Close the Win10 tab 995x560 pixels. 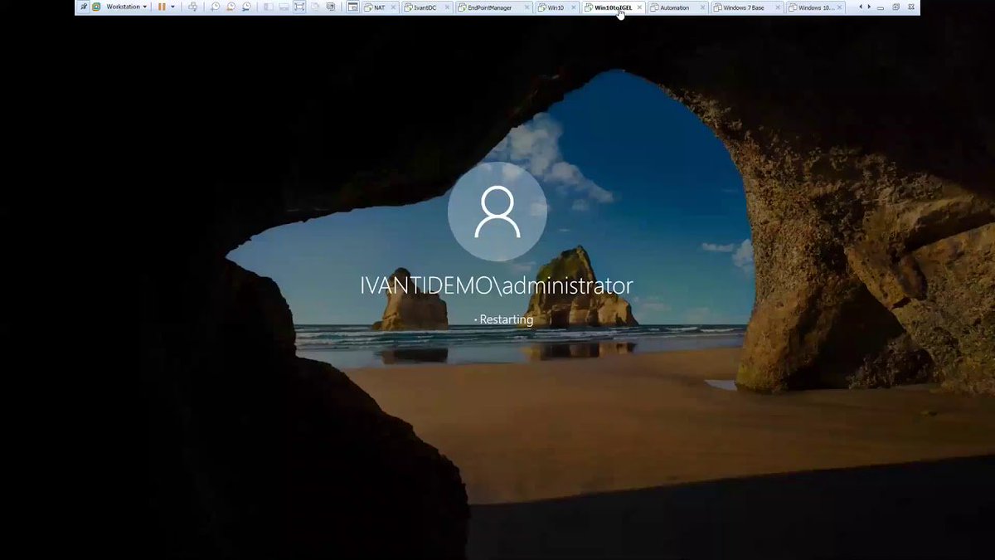(574, 7)
